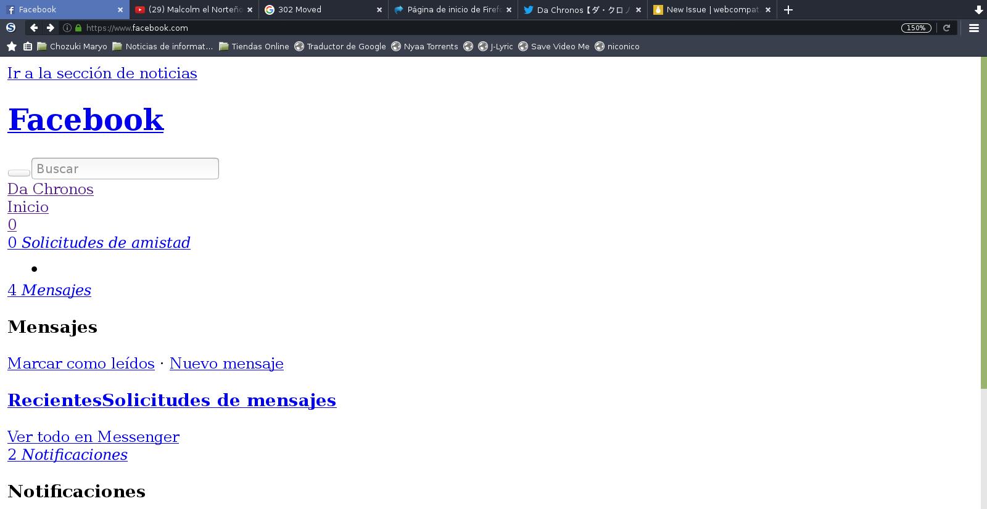Click the large Facebook heading link

(x=86, y=120)
